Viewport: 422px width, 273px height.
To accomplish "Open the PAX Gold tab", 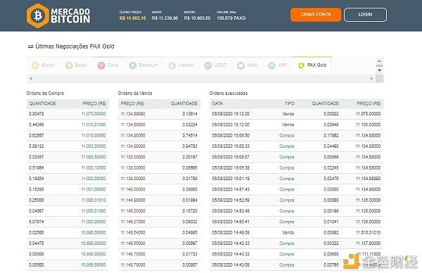I will pos(312,65).
